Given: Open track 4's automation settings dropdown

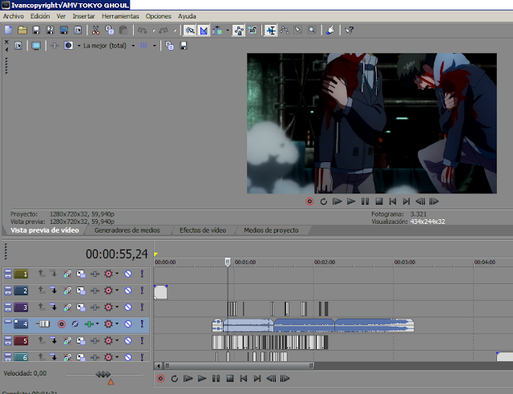Looking at the screenshot, I should [117, 323].
